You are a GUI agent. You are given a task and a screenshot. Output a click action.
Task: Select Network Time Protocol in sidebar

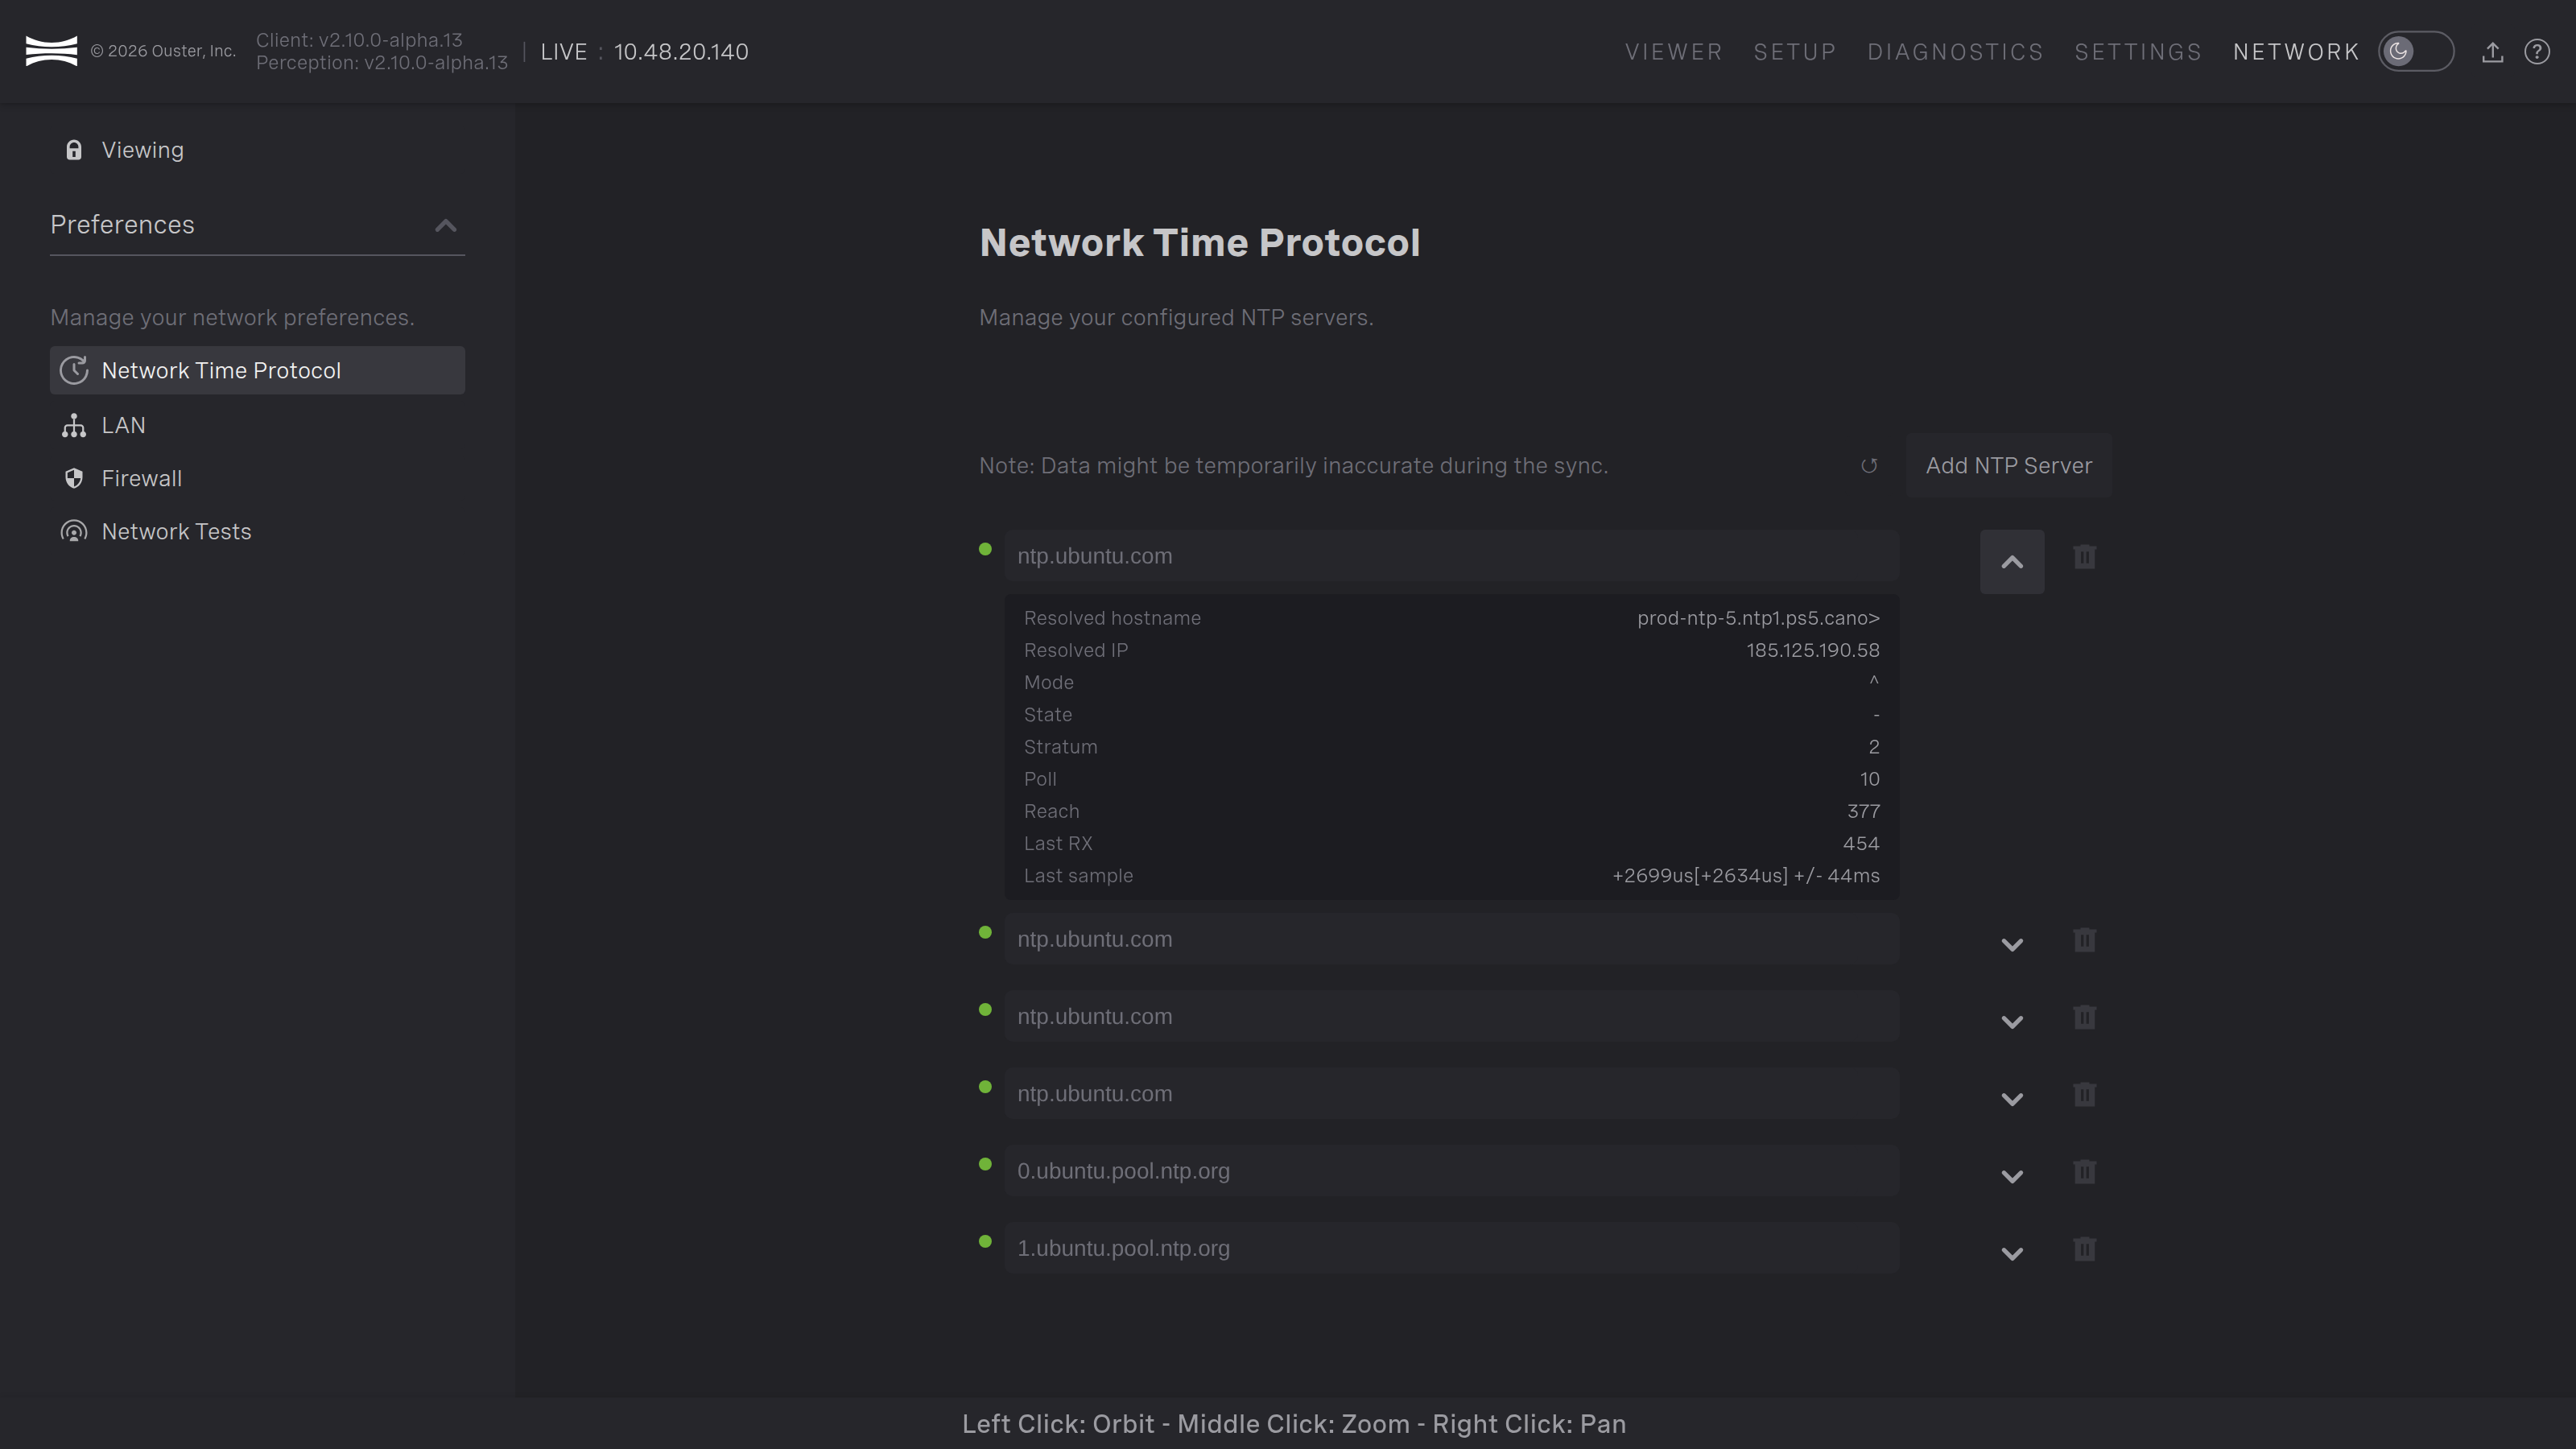pos(257,370)
